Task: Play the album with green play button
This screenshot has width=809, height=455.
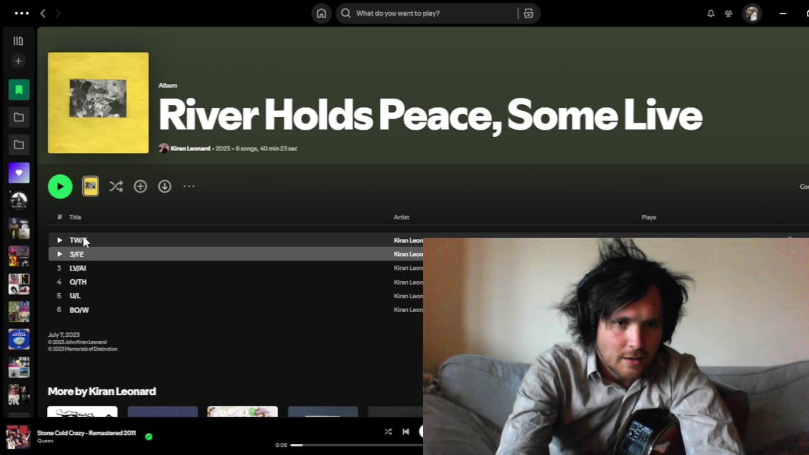Action: (60, 186)
